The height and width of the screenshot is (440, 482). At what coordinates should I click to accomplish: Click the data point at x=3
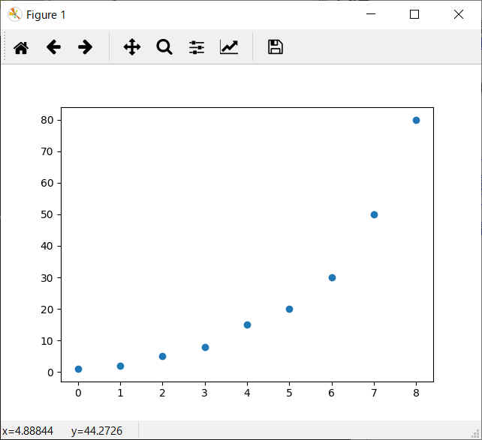[206, 347]
